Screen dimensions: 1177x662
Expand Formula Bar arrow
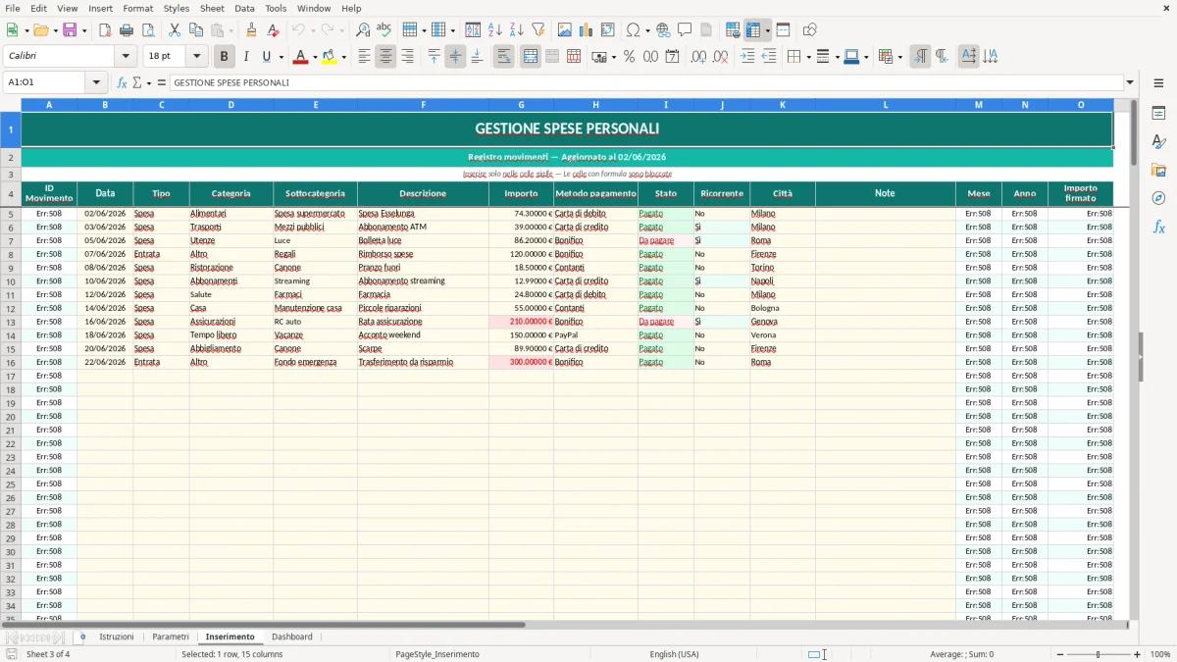tap(1130, 82)
